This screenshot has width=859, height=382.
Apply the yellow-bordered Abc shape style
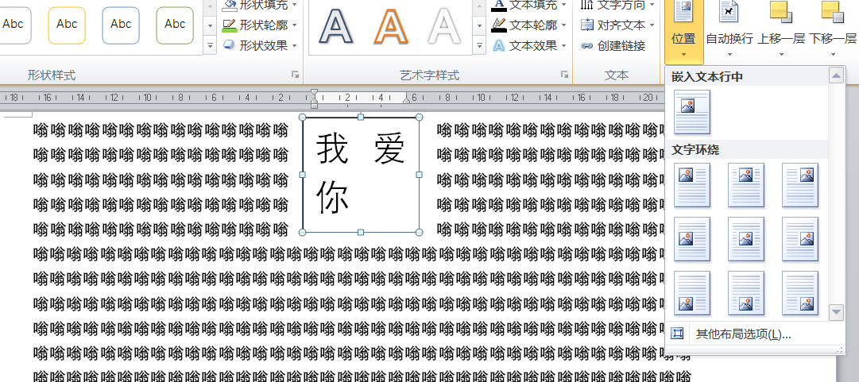(x=67, y=25)
